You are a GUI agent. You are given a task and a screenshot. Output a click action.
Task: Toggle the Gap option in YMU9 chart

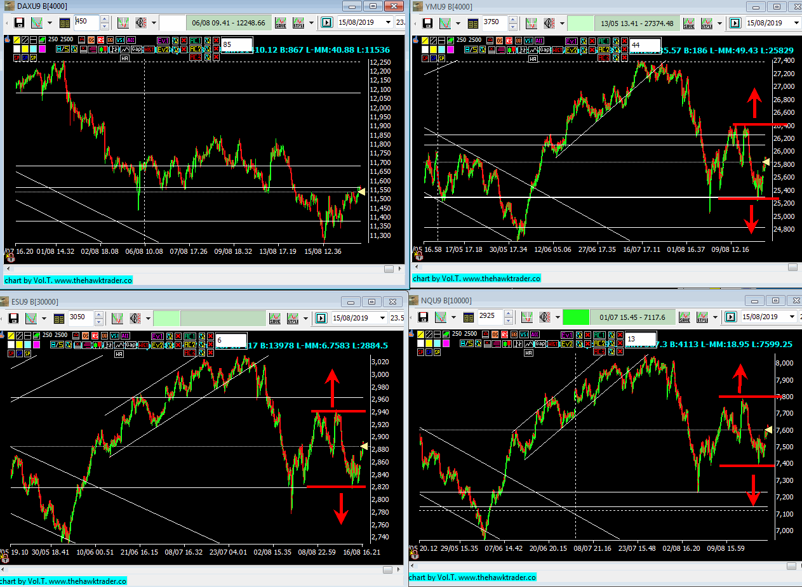pos(544,49)
